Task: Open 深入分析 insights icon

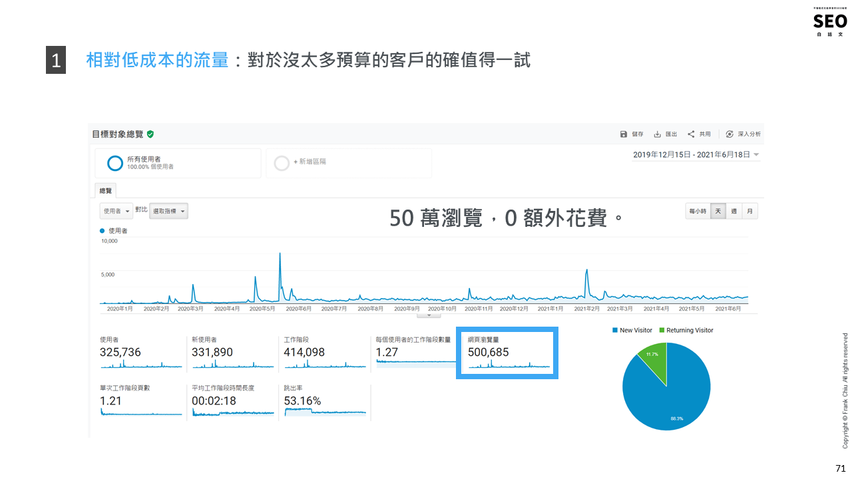Action: 730,134
